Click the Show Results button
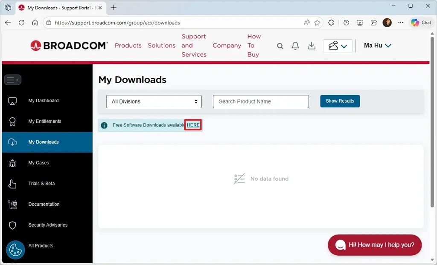The height and width of the screenshot is (265, 437). tap(340, 101)
